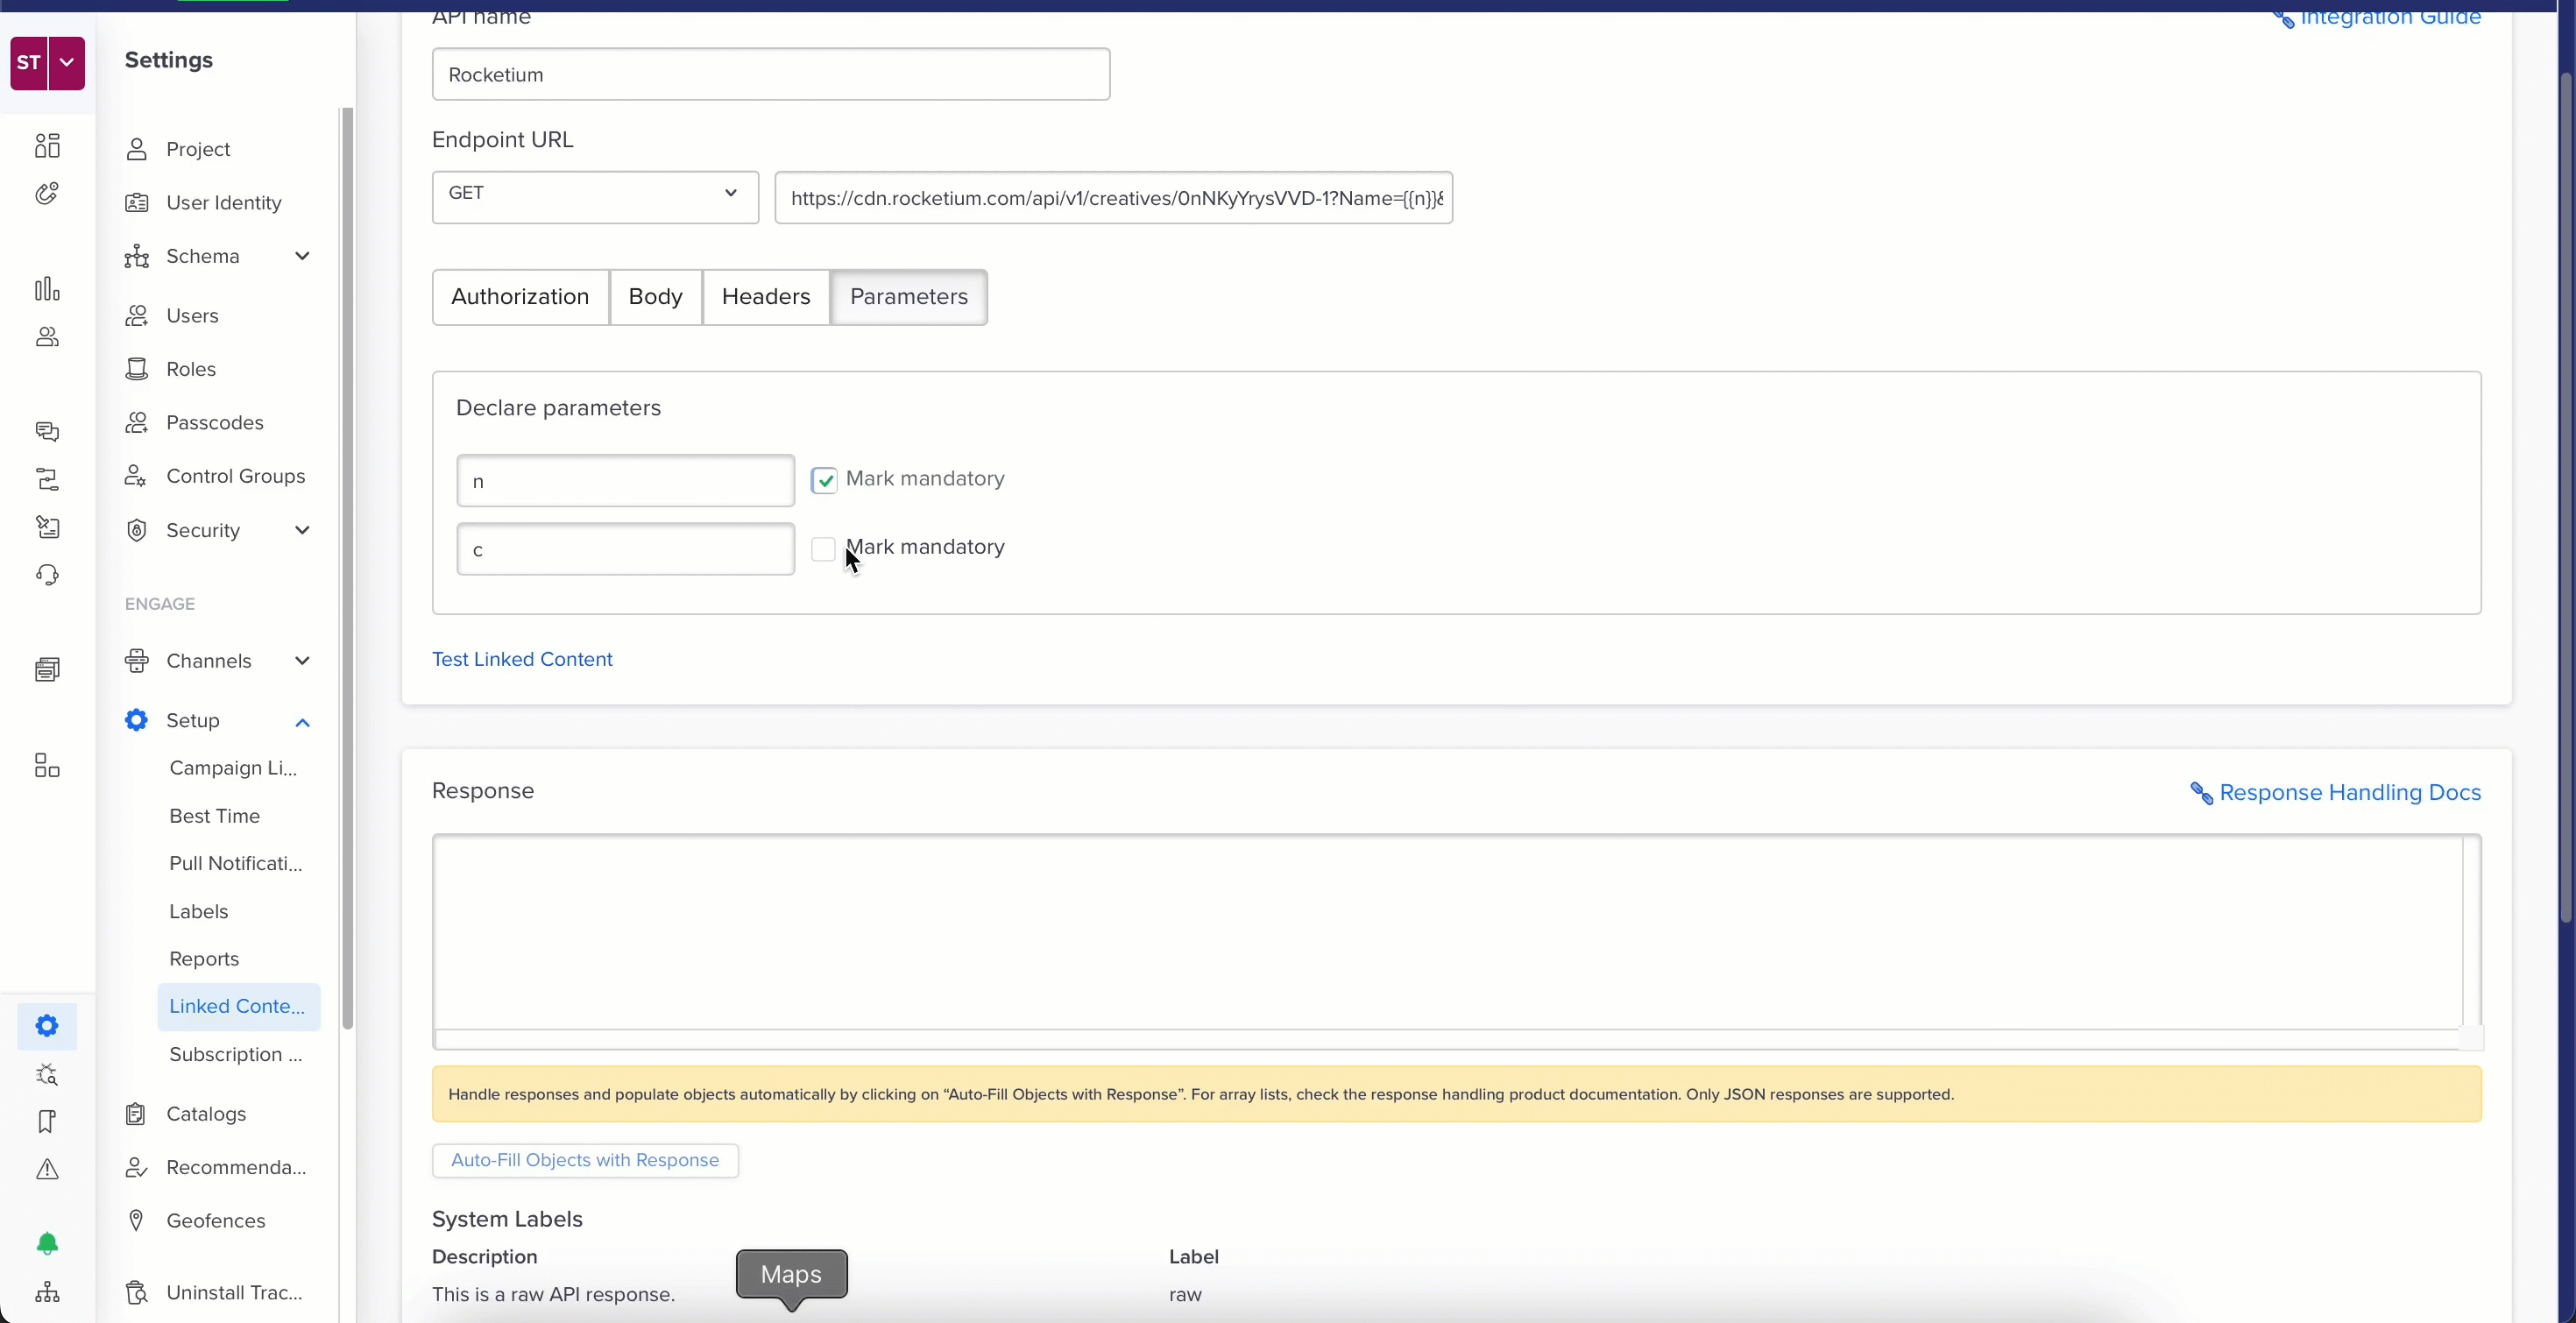Click the Catalogs clipboard icon

click(x=136, y=1113)
